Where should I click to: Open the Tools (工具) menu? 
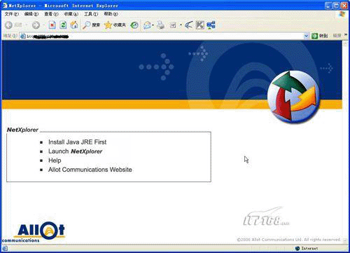(x=91, y=14)
